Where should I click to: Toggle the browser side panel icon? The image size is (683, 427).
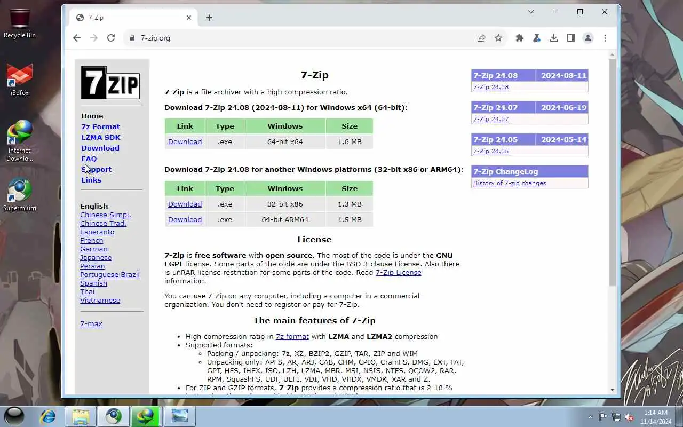coord(571,38)
